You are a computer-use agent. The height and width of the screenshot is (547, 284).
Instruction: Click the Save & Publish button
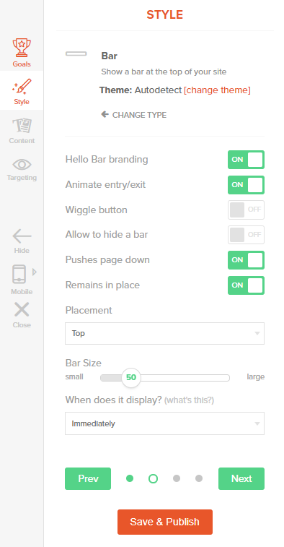(165, 522)
